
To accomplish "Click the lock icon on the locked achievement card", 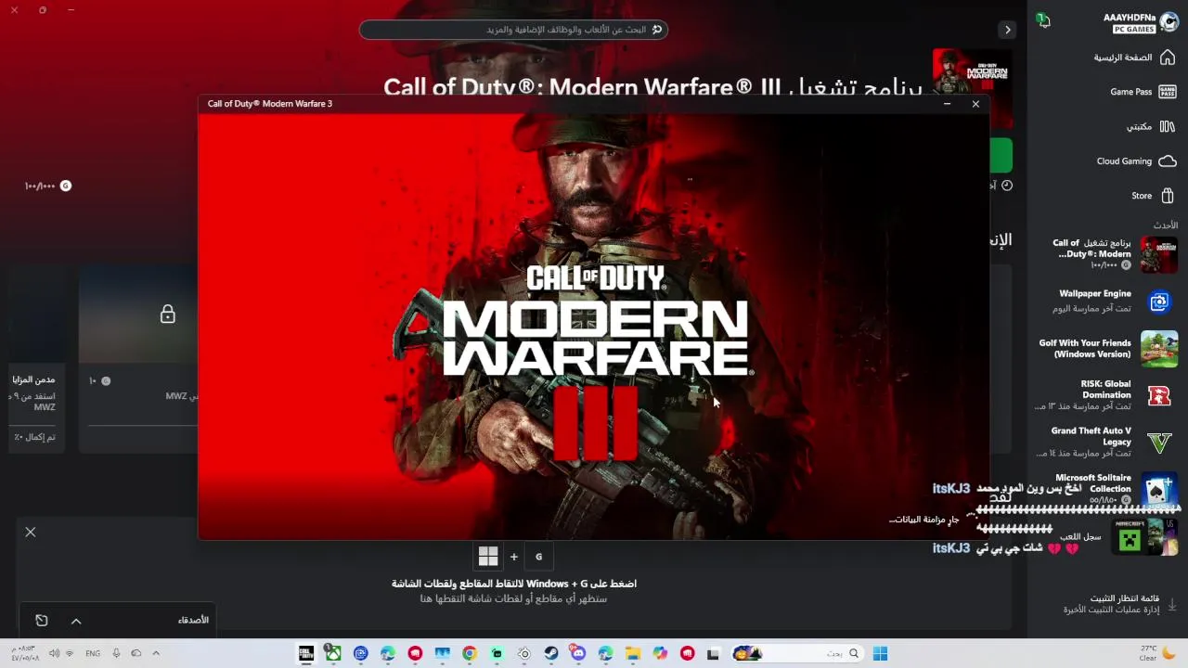I will pos(167,315).
